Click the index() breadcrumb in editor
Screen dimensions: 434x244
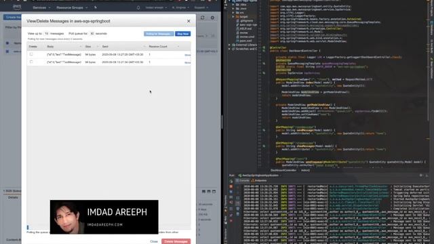(305, 170)
